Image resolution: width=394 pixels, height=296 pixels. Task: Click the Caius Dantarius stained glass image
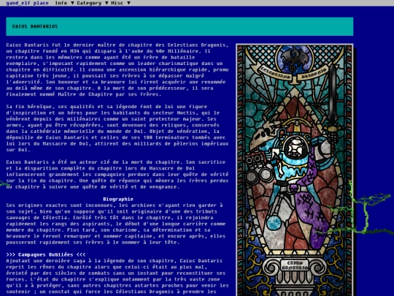(x=295, y=170)
